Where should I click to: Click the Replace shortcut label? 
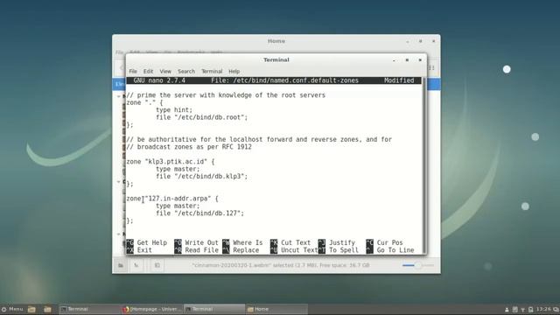click(246, 250)
